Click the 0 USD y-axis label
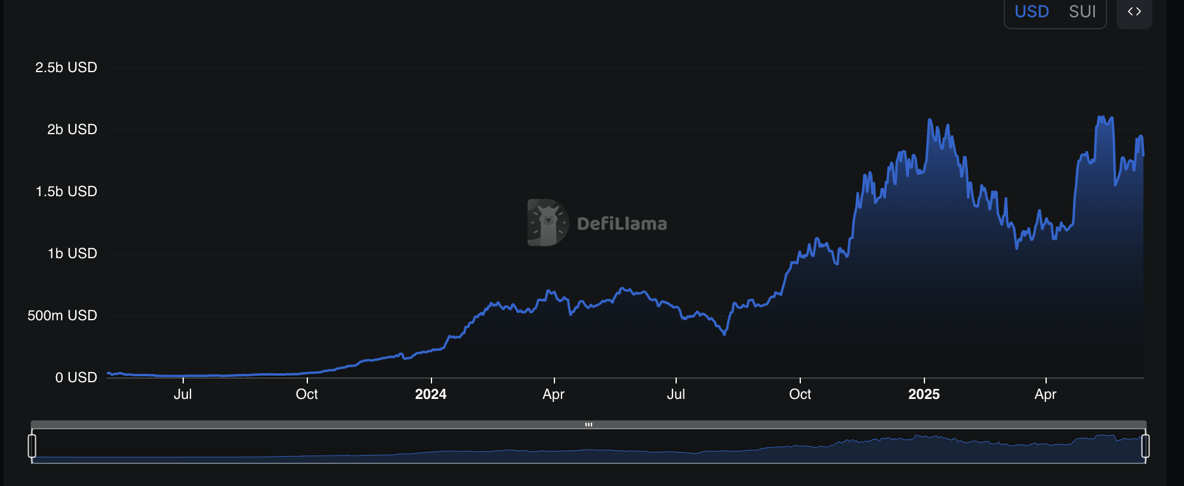1184x486 pixels. pyautogui.click(x=76, y=377)
